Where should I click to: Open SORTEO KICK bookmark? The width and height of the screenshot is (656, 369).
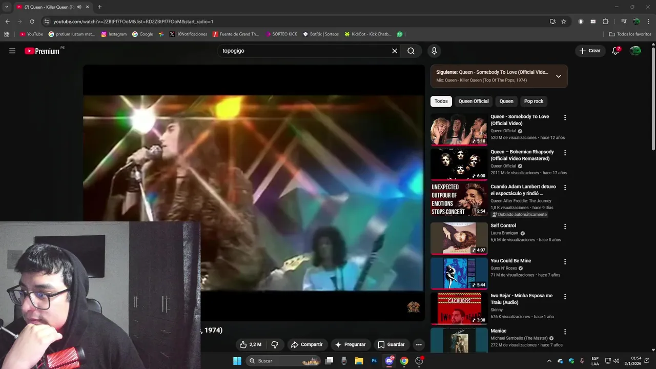coord(281,34)
